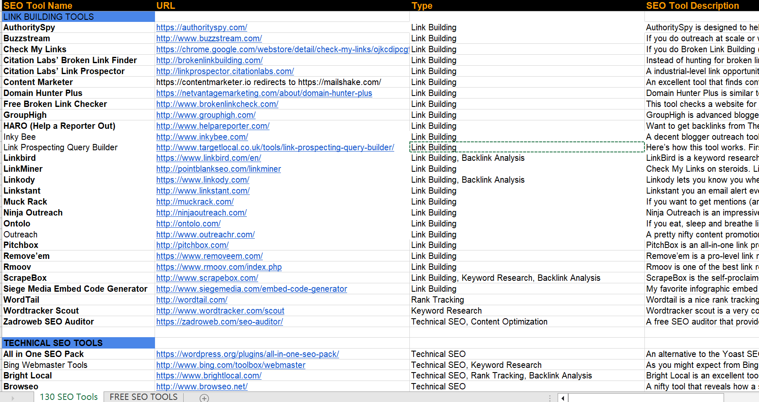The image size is (759, 402).
Task: Select the Bing Webmaster Tools name cell
Action: (78, 365)
